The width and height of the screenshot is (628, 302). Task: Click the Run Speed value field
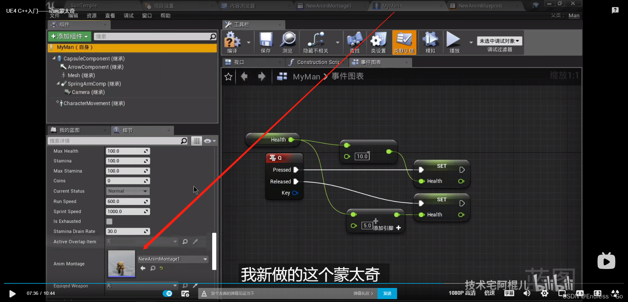point(128,201)
